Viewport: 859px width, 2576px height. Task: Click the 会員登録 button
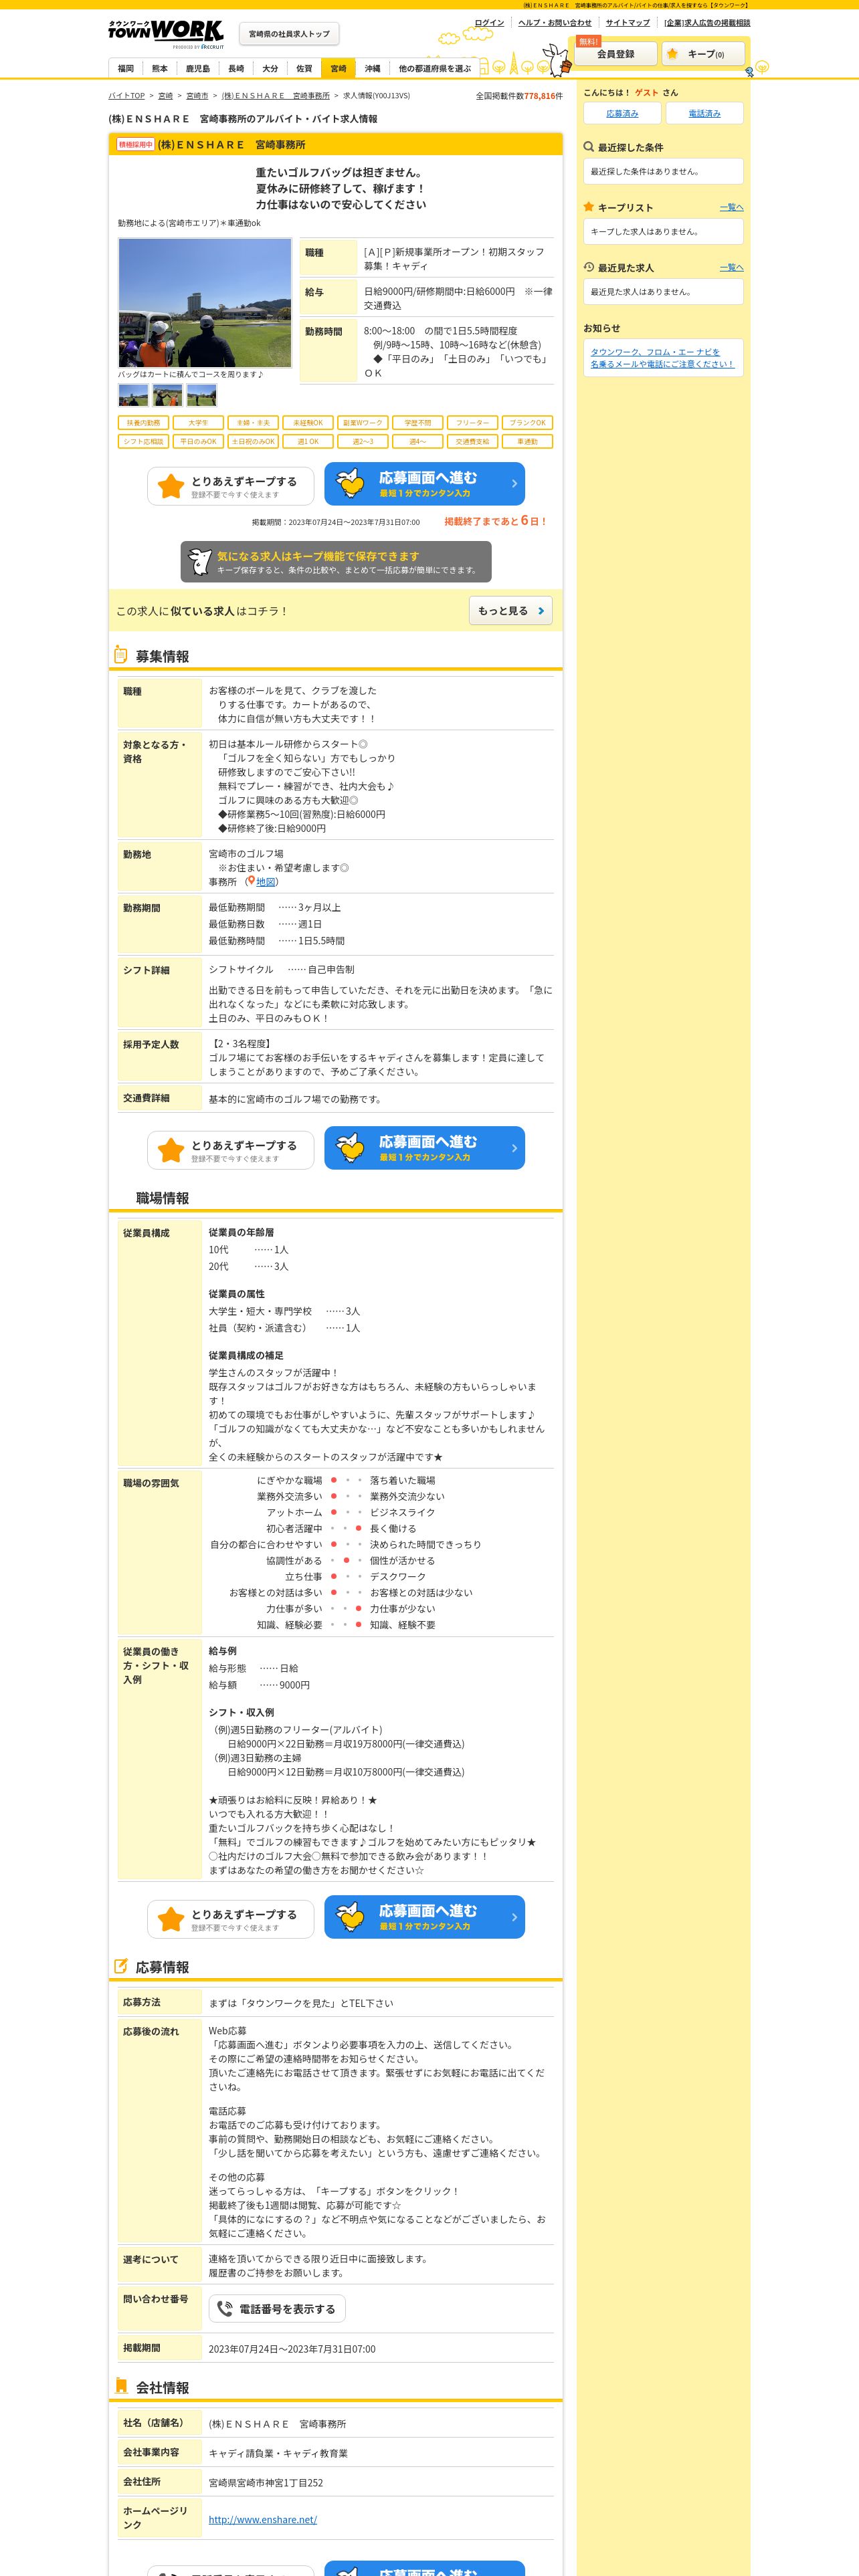tap(616, 54)
